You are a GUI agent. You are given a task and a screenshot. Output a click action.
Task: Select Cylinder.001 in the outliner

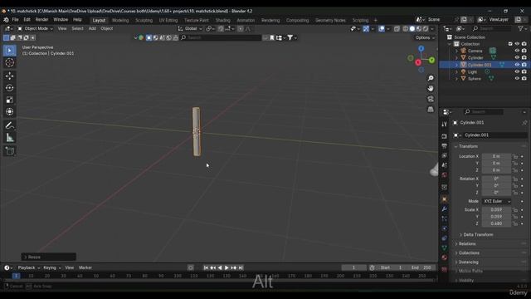[480, 65]
